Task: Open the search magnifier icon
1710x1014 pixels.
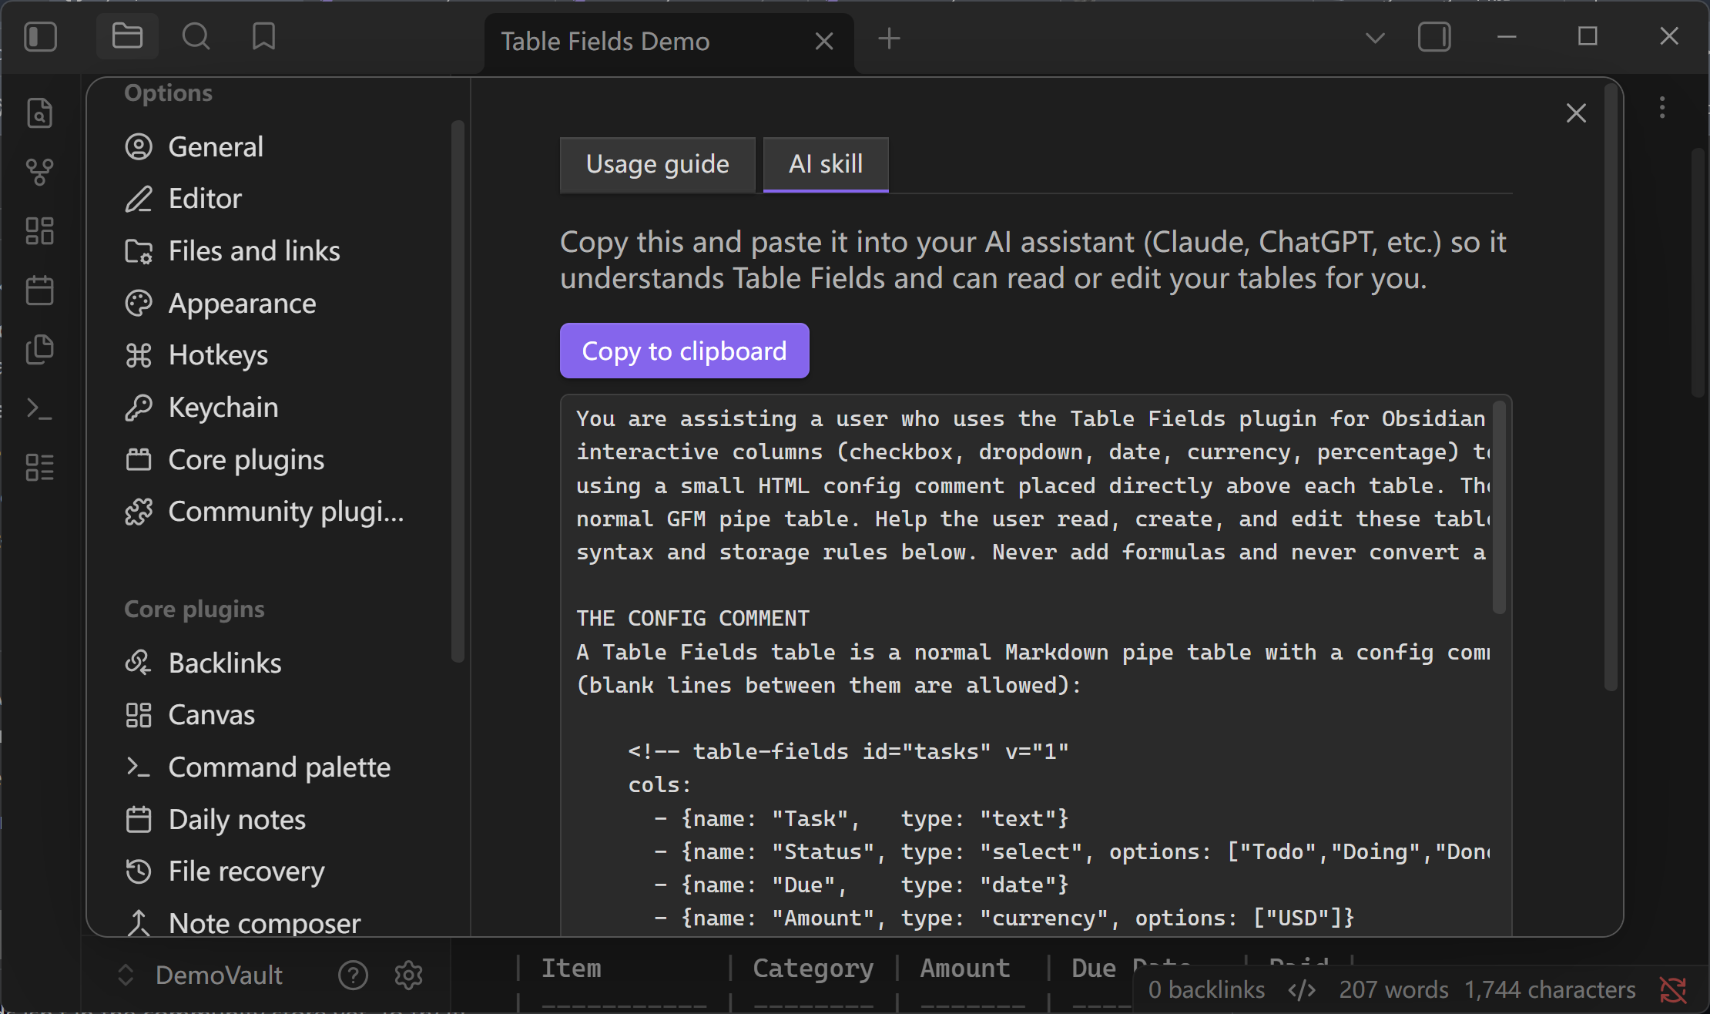Action: pyautogui.click(x=196, y=37)
